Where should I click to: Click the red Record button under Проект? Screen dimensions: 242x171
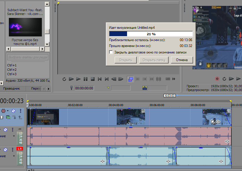[x=217, y=79]
